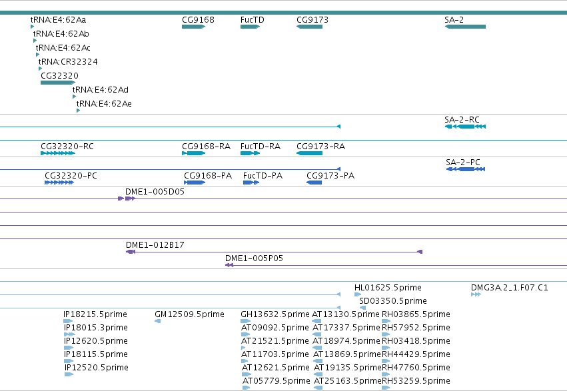Screen dimensions: 567x391
Task: Click the AT21521.5prime EST
Action: click(243, 348)
